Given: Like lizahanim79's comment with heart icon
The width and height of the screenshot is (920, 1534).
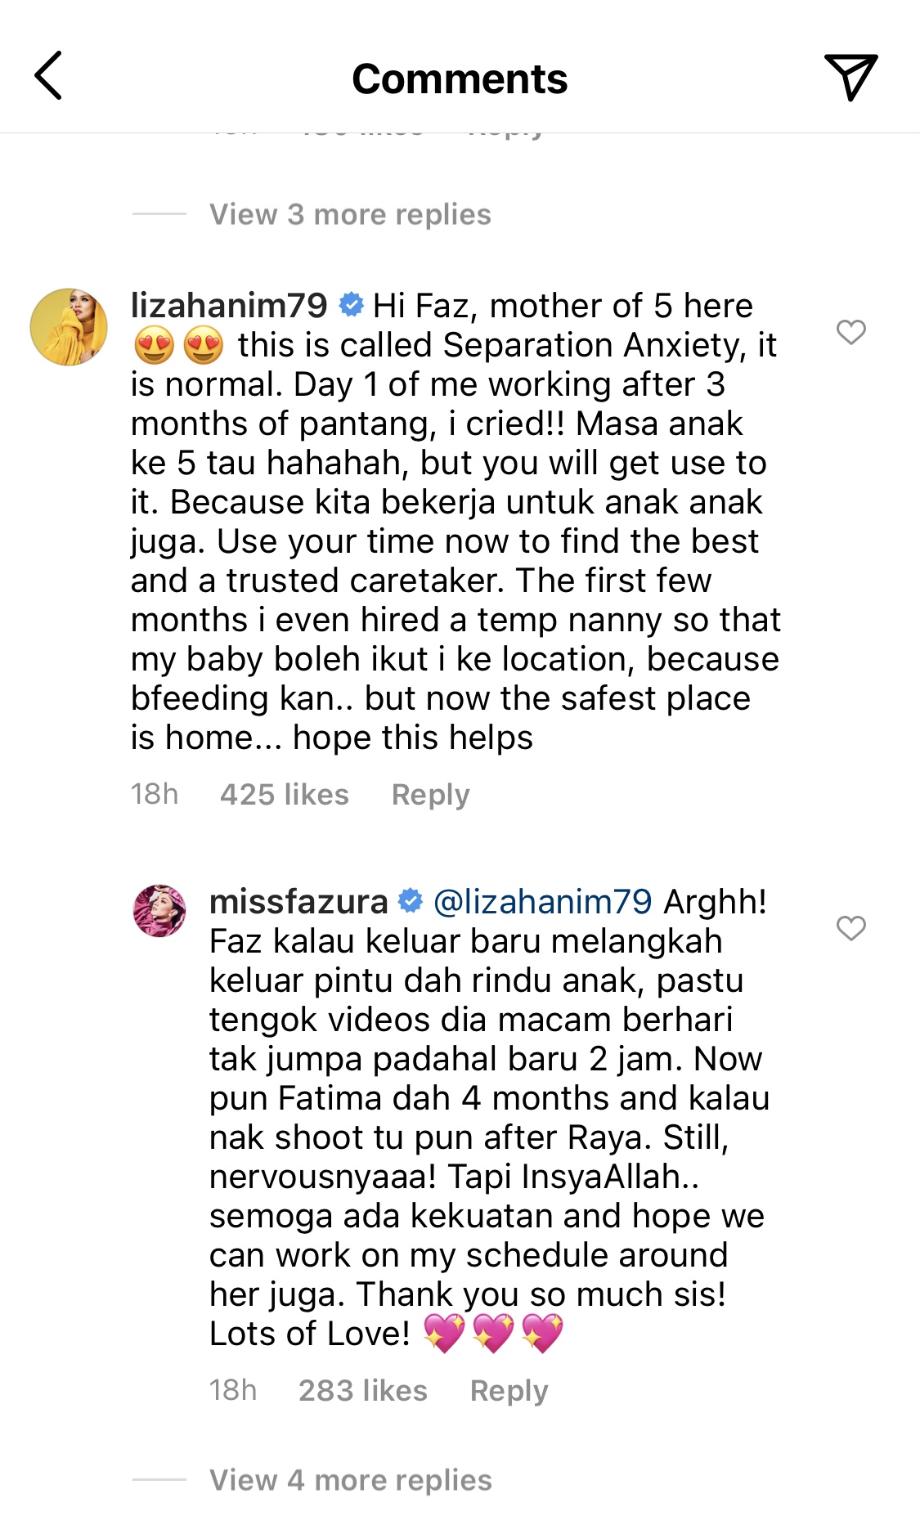Looking at the screenshot, I should point(850,332).
